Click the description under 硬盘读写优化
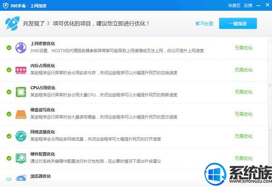The height and width of the screenshot is (187, 272). tap(104, 117)
